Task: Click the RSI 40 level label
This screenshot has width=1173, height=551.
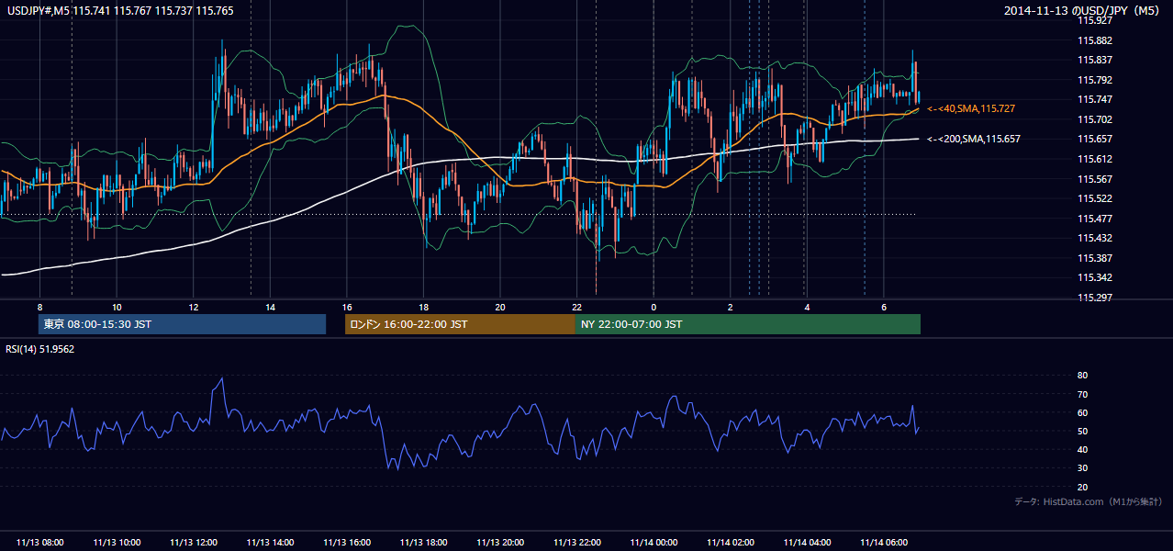Action: tap(1082, 449)
